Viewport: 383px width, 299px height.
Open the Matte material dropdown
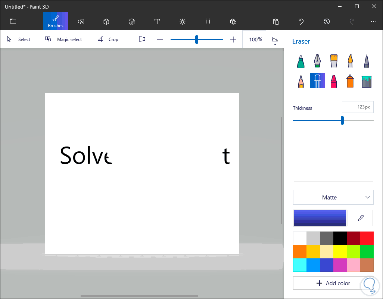333,198
